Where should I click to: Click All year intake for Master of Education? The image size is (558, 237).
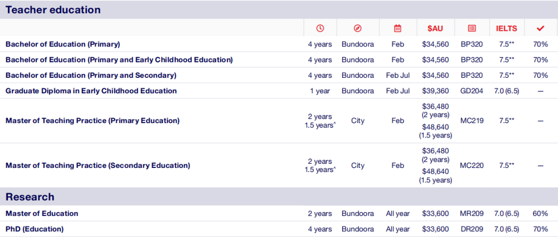coord(397,214)
